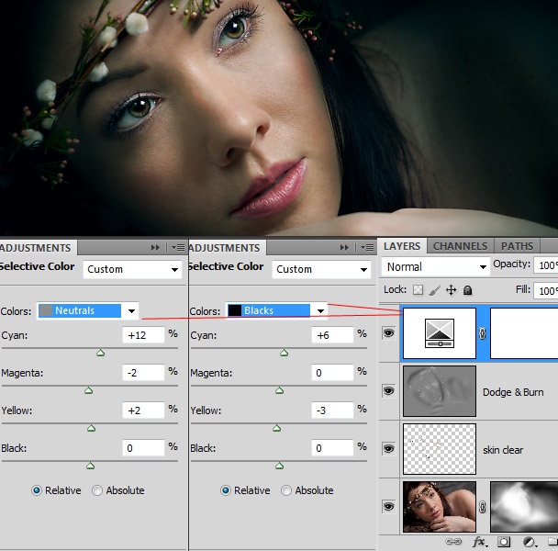558x551 pixels.
Task: Open the layer style fx menu
Action: tap(480, 542)
